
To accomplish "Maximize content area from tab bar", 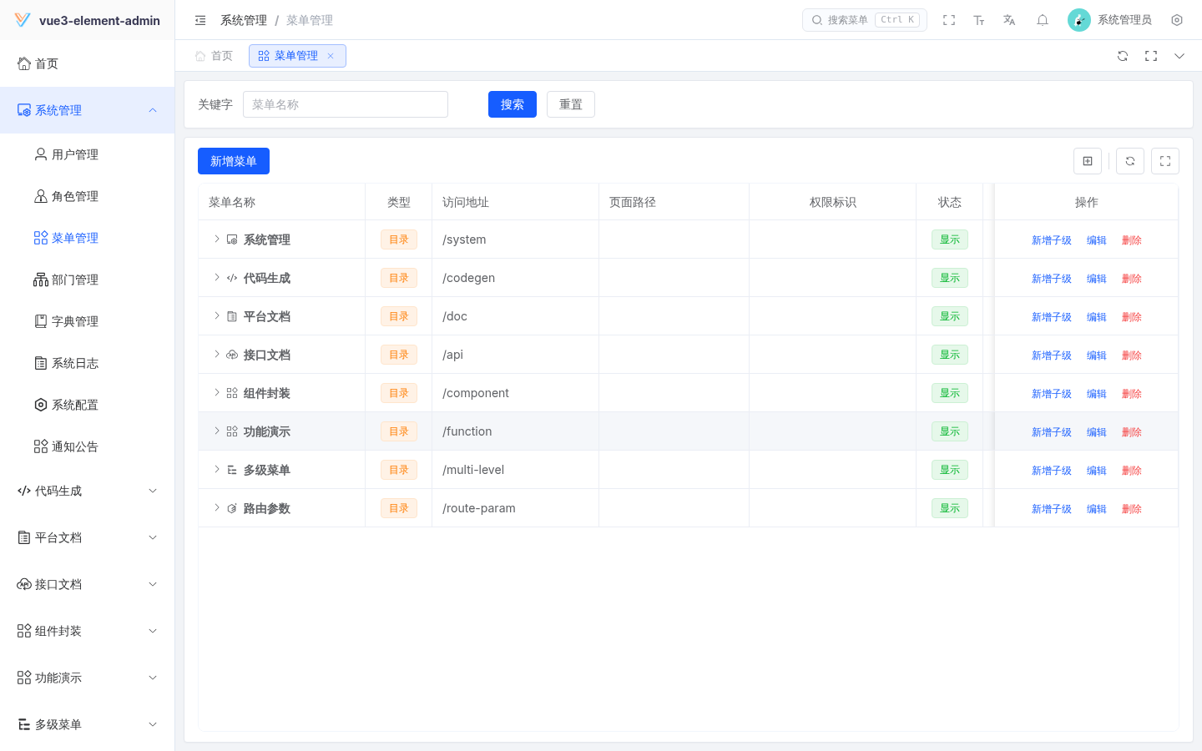I will click(1151, 56).
